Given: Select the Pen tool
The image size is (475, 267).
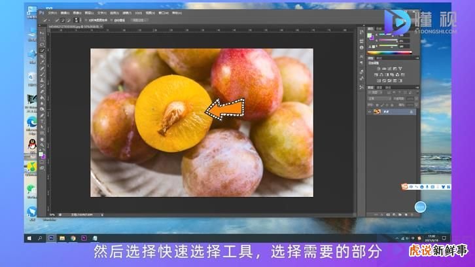Looking at the screenshot, I should 42,115.
